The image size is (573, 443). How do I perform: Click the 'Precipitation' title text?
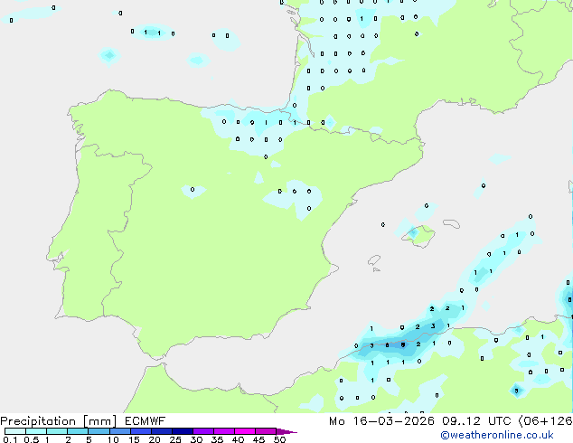coord(38,421)
